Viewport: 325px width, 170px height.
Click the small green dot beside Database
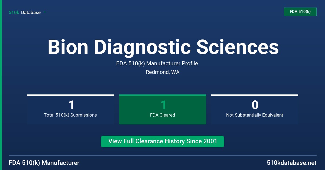coord(45,12)
